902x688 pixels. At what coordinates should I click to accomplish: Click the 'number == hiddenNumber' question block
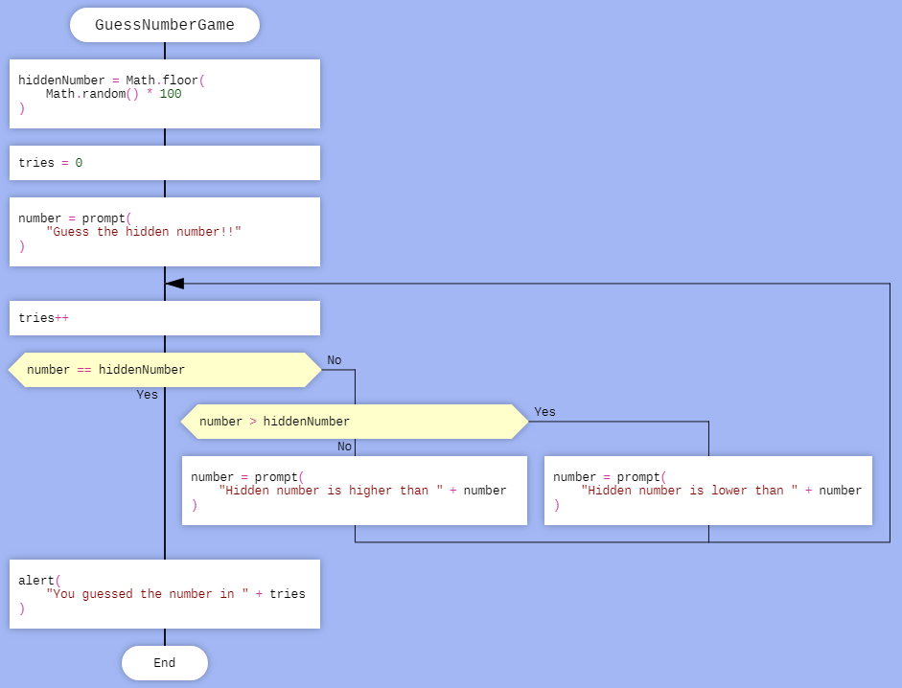tap(164, 370)
